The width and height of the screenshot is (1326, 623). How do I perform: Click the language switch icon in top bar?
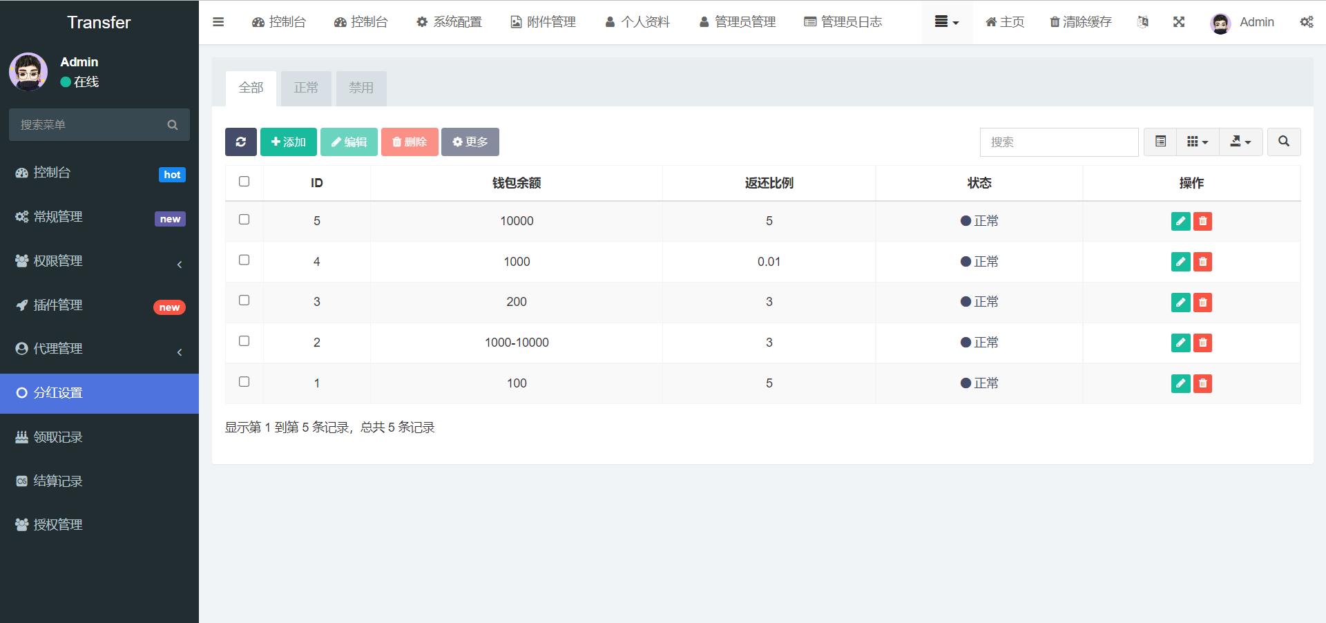[1143, 22]
